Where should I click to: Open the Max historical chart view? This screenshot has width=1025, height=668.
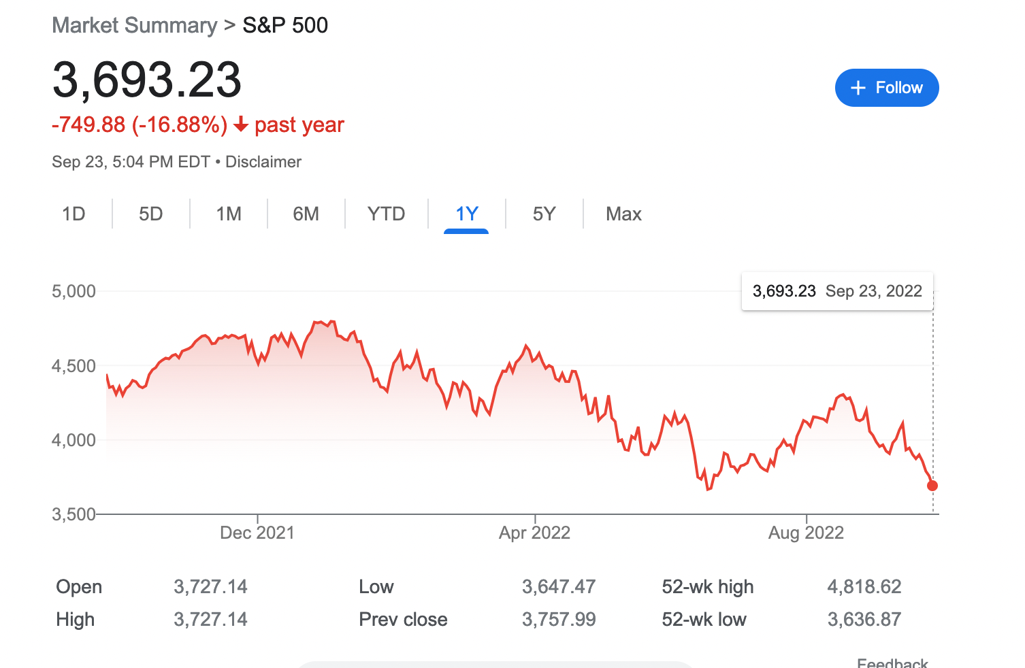(x=623, y=214)
